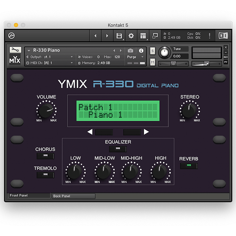Click the Disk 0% readout
This screenshot has height=236, width=236.
coord(194,38)
